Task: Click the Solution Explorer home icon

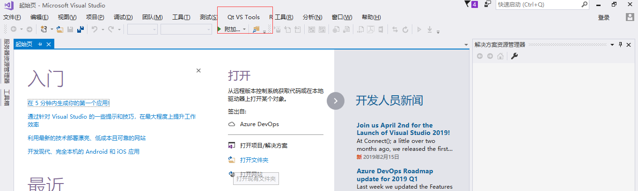Action: (x=500, y=56)
